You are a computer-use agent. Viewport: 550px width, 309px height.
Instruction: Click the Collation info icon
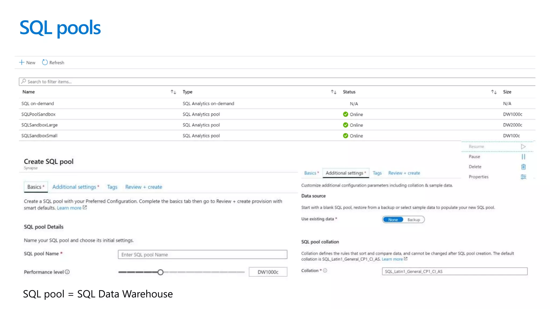point(325,271)
